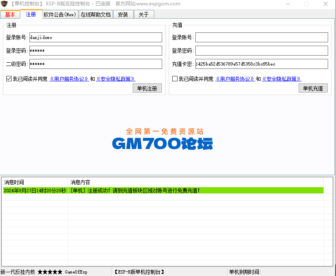Tick the agreement checkbox in 充值 section
The image size is (336, 276).
coord(175,79)
